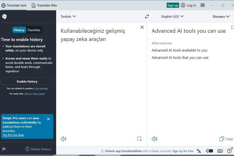The height and width of the screenshot is (156, 234).
Task: Open the keyboard shortcuts icon
Action: coord(220,151)
